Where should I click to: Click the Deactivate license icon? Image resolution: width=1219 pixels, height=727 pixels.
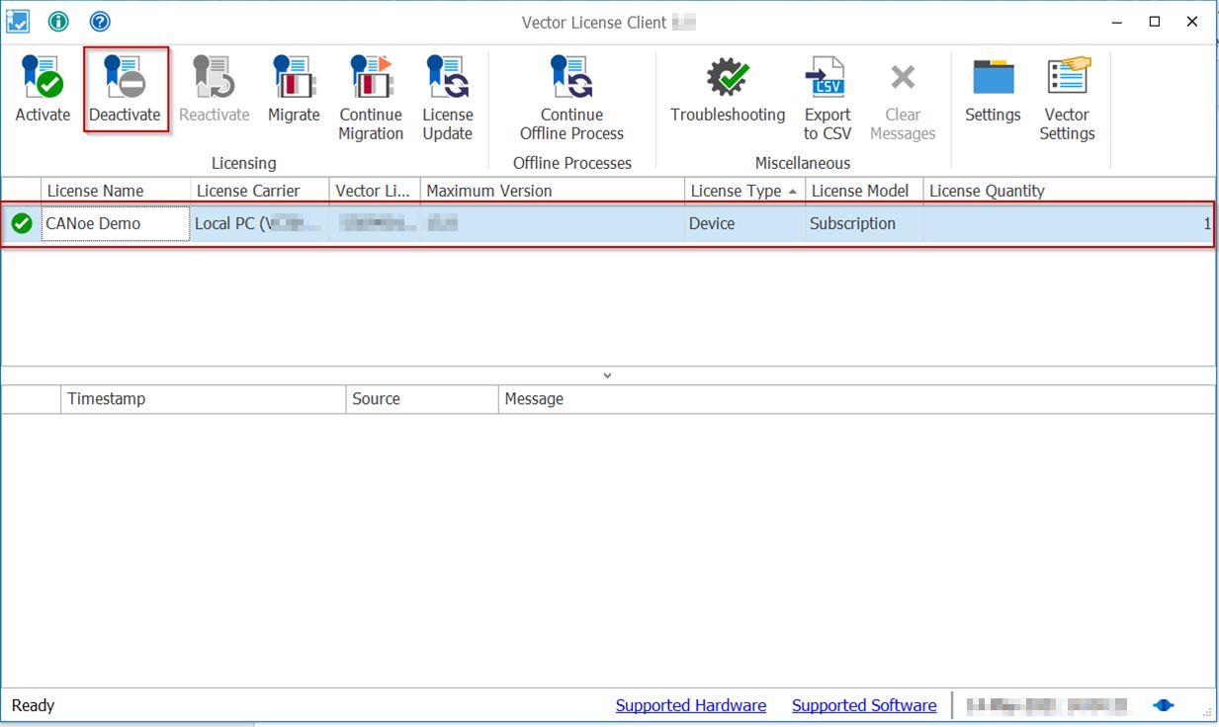(x=125, y=79)
